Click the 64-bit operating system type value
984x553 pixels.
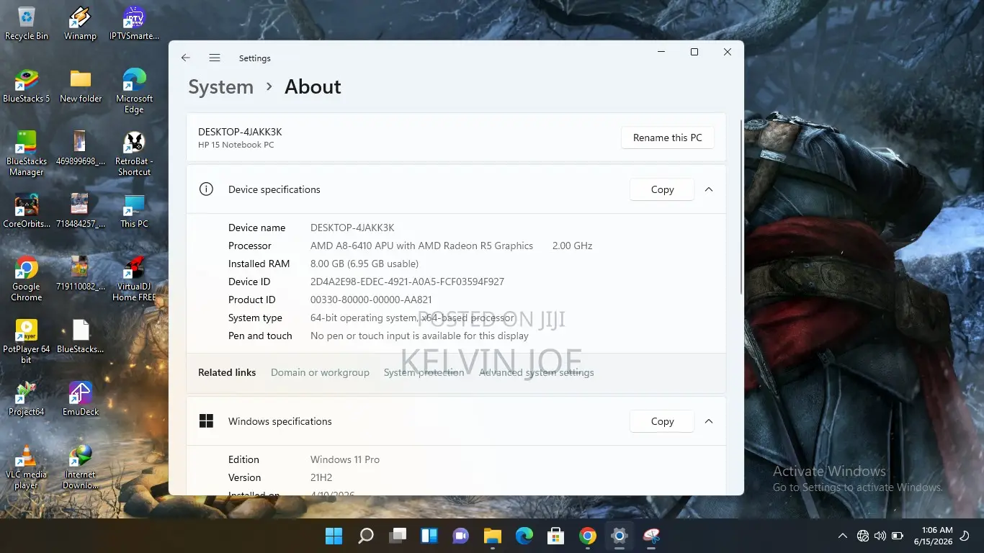(x=412, y=318)
